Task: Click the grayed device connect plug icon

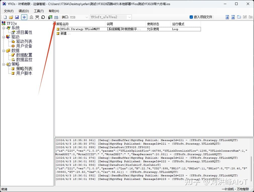Action: tap(31, 17)
